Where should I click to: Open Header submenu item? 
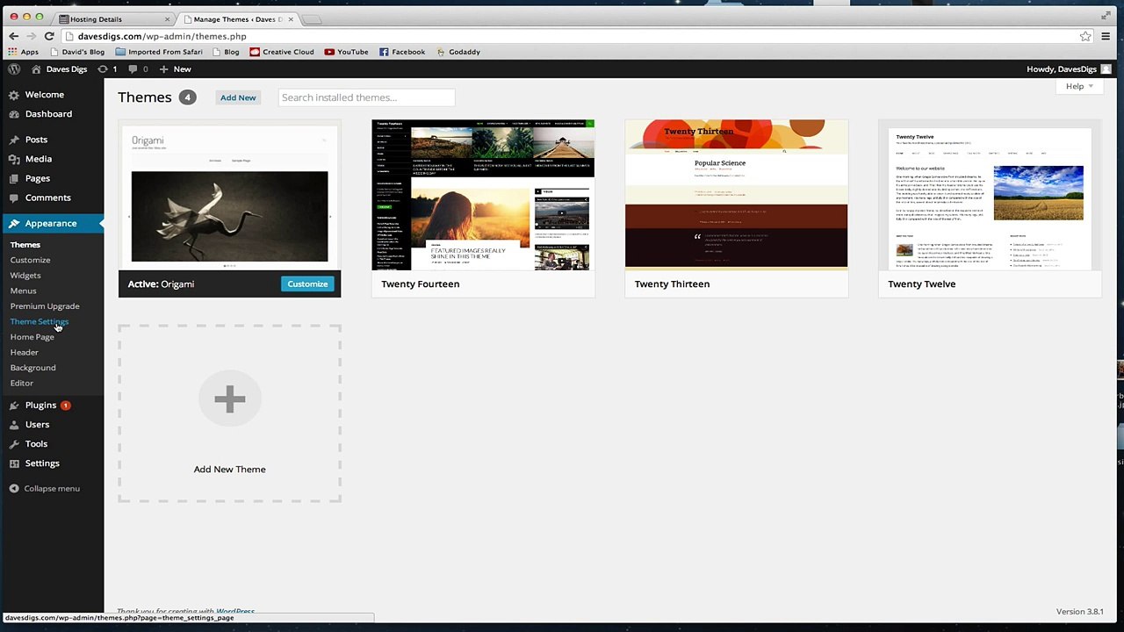point(25,352)
